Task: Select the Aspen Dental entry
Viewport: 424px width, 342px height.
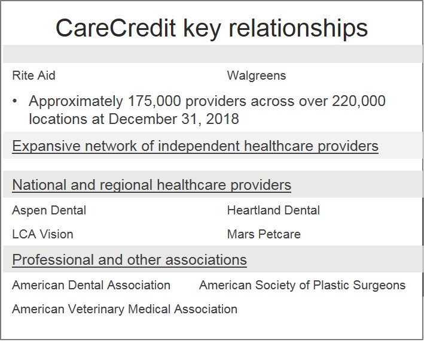Action: click(x=49, y=211)
